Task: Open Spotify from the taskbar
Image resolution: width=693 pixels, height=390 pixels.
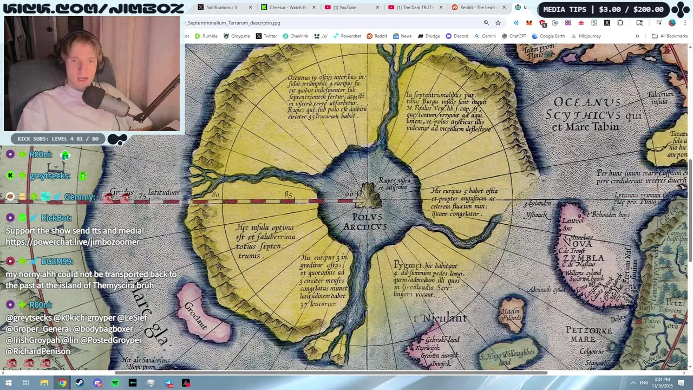Action: pos(115,383)
